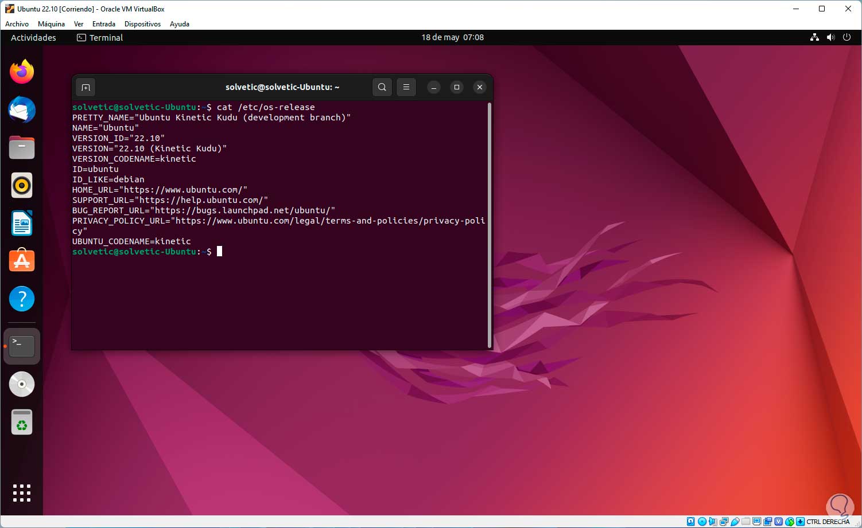Open the clock showing 18 de may 07:08
The height and width of the screenshot is (528, 862).
[453, 37]
